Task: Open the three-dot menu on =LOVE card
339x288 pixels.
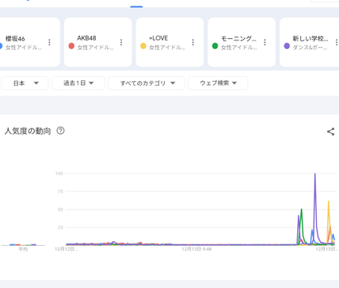Action: pos(193,42)
